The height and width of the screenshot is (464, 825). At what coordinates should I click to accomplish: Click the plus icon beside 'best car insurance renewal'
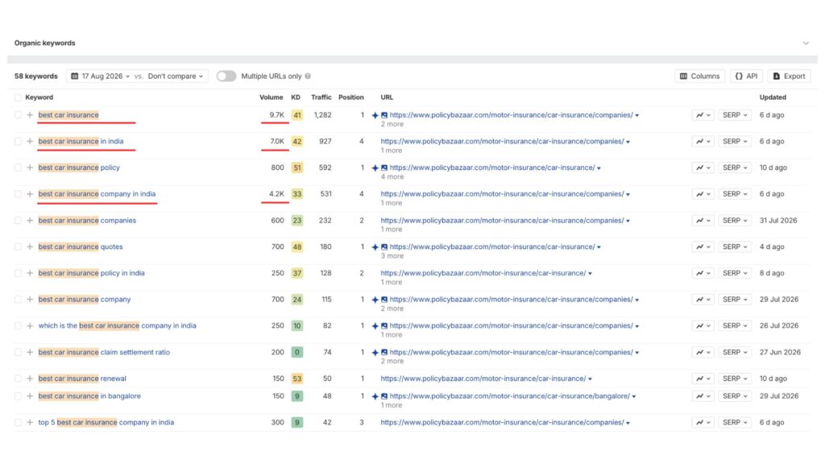pos(30,379)
